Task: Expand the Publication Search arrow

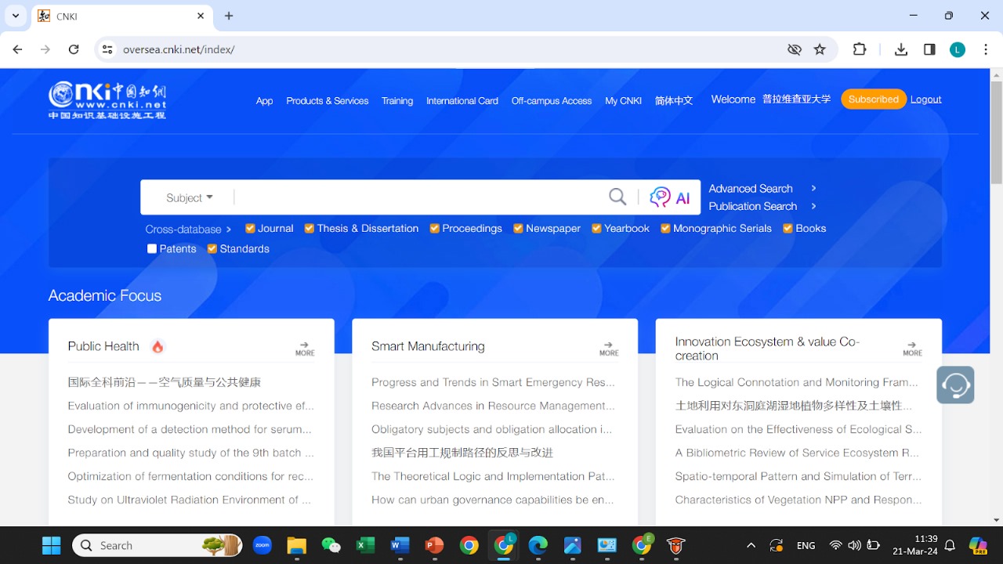Action: coord(813,206)
